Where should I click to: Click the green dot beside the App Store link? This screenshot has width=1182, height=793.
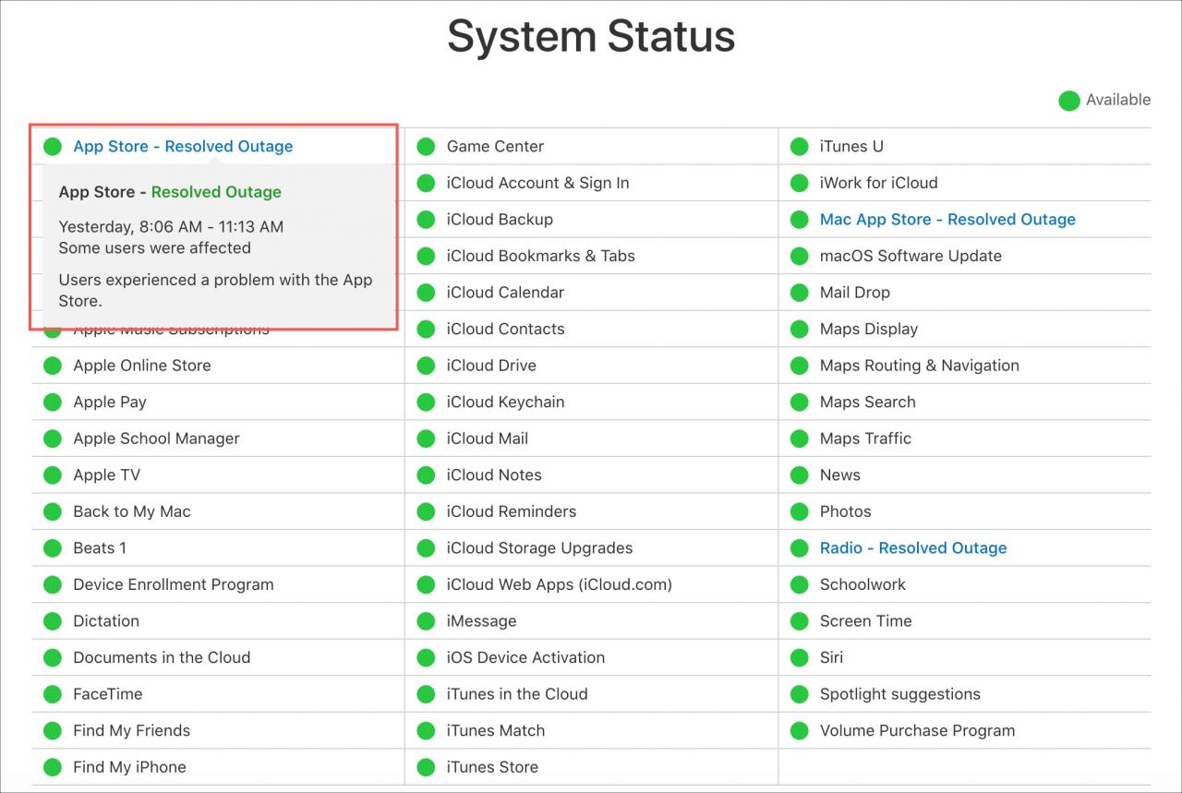53,147
